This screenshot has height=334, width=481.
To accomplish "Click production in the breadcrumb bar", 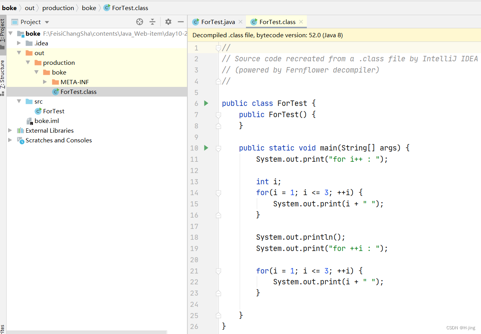I will [x=58, y=8].
